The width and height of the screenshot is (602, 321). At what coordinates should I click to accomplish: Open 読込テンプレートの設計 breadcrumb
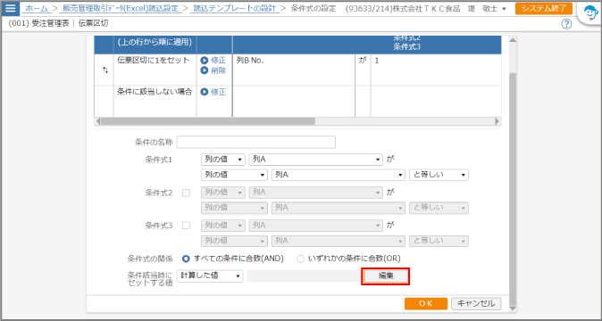[x=235, y=8]
